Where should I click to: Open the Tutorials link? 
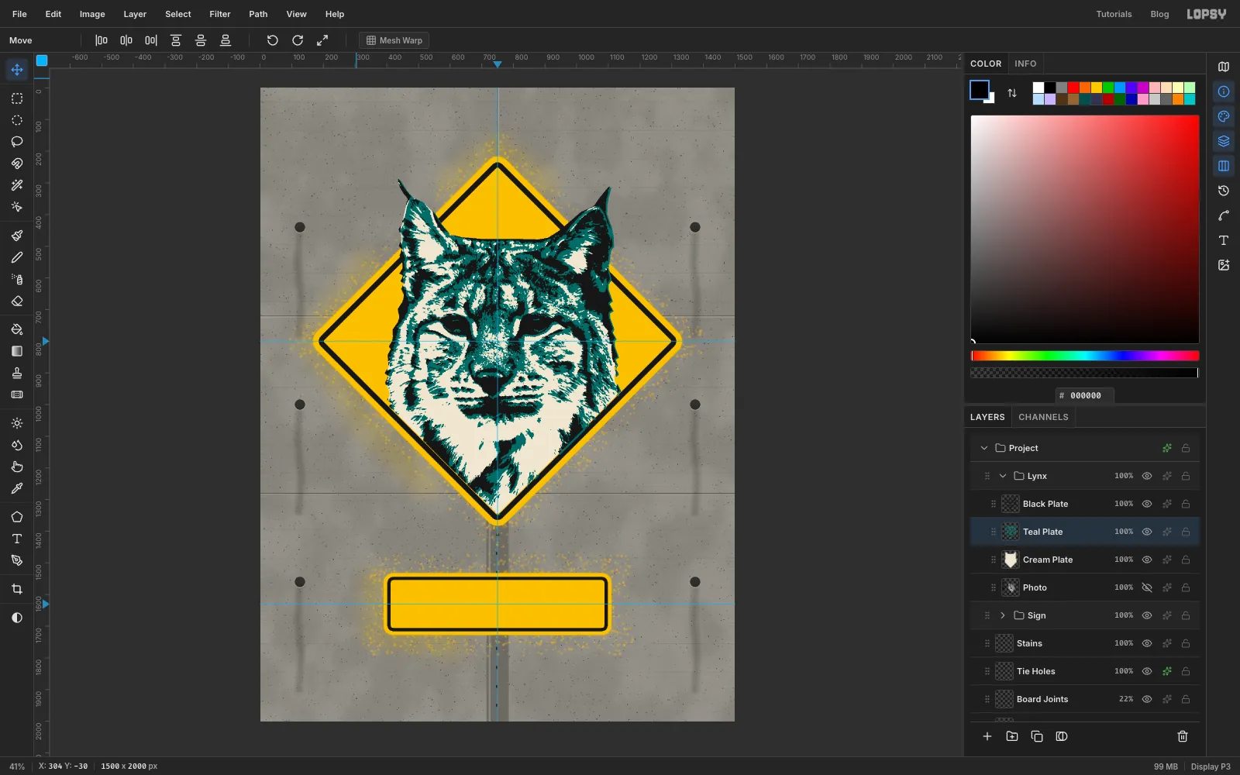pos(1114,14)
